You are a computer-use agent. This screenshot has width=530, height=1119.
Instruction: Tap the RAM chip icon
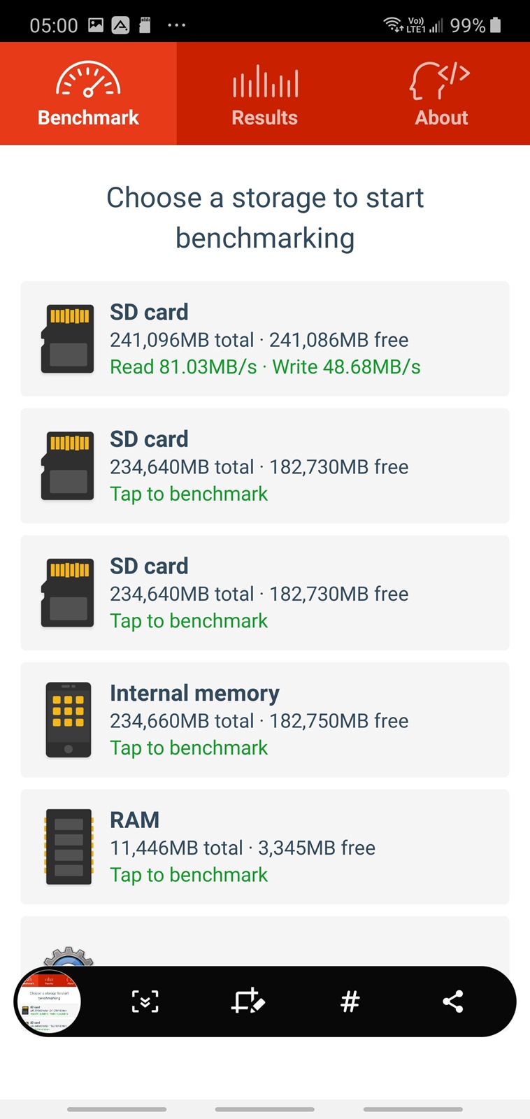[69, 846]
